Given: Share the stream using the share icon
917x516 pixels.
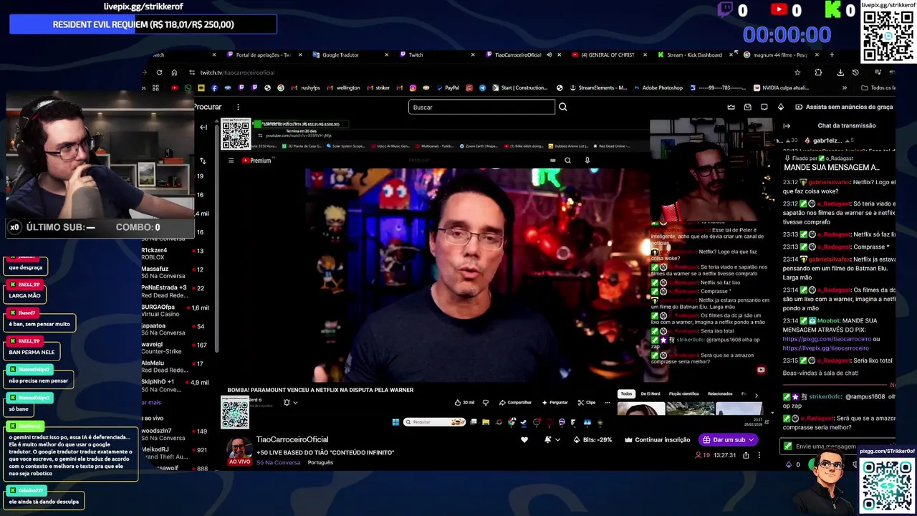Looking at the screenshot, I should 746,455.
